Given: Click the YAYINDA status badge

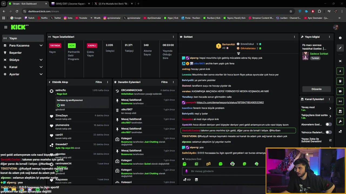Looking at the screenshot, I should coord(55,46).
